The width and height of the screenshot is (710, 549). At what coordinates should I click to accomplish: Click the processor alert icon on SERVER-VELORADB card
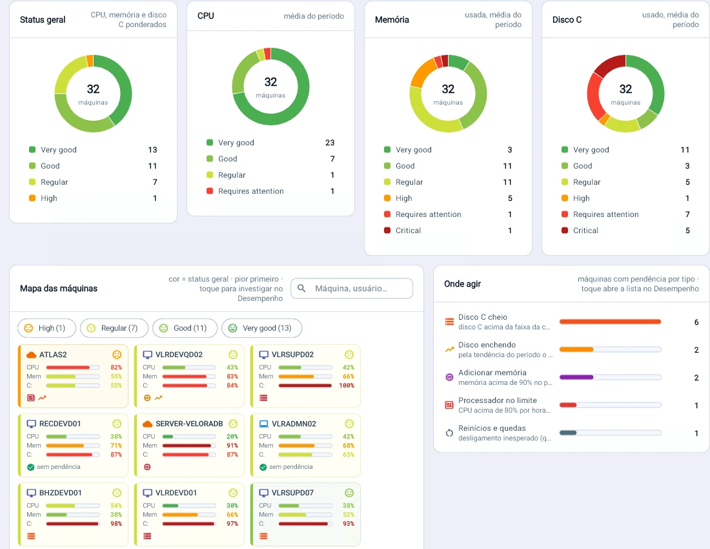point(147,467)
